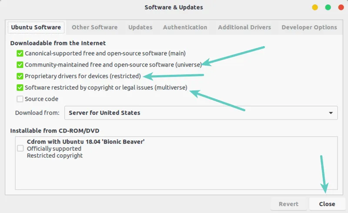Click the Software & Updates title bar
Screen dimensions: 348x213
tap(174, 7)
